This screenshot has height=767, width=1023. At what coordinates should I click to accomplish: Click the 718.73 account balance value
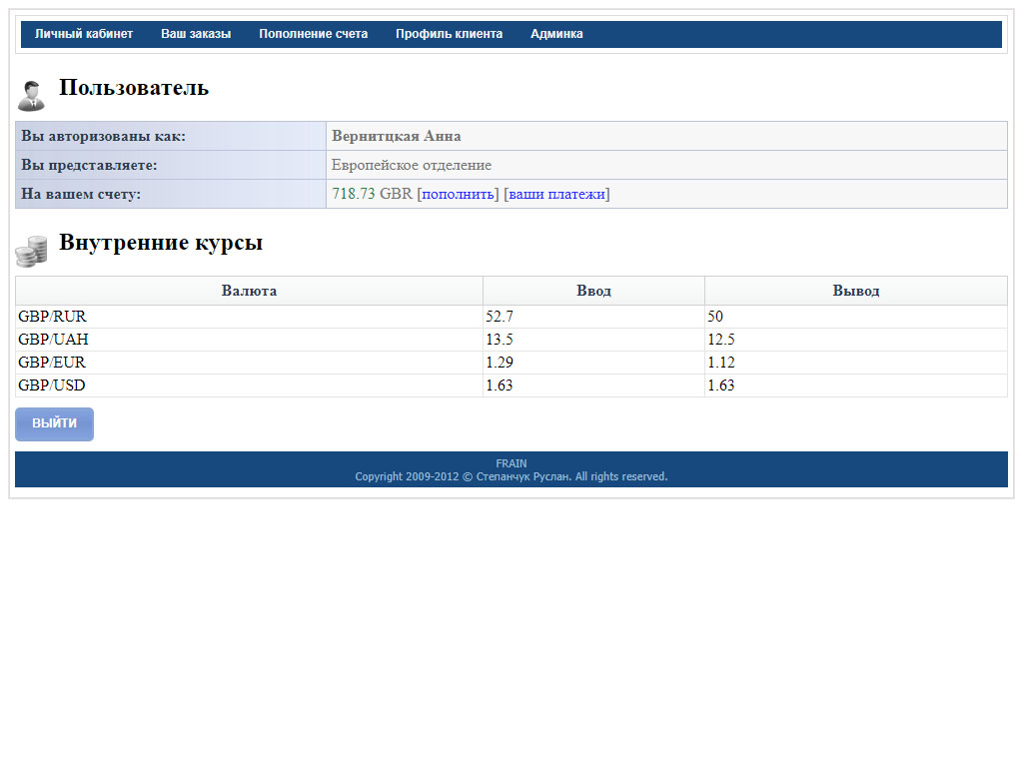coord(353,194)
